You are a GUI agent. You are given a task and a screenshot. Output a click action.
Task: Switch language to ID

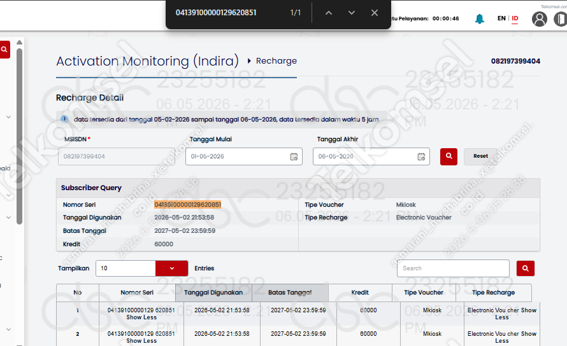[515, 18]
